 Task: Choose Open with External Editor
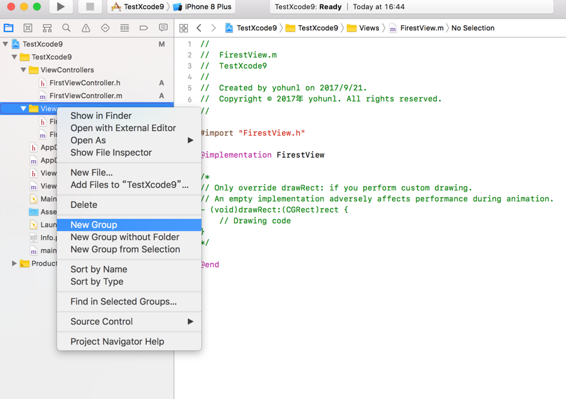pyautogui.click(x=129, y=128)
